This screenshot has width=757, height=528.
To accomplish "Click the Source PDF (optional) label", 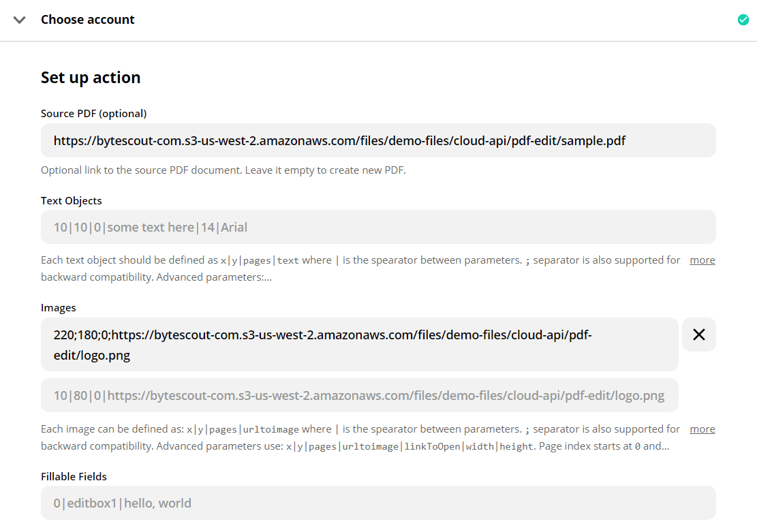I will point(95,113).
